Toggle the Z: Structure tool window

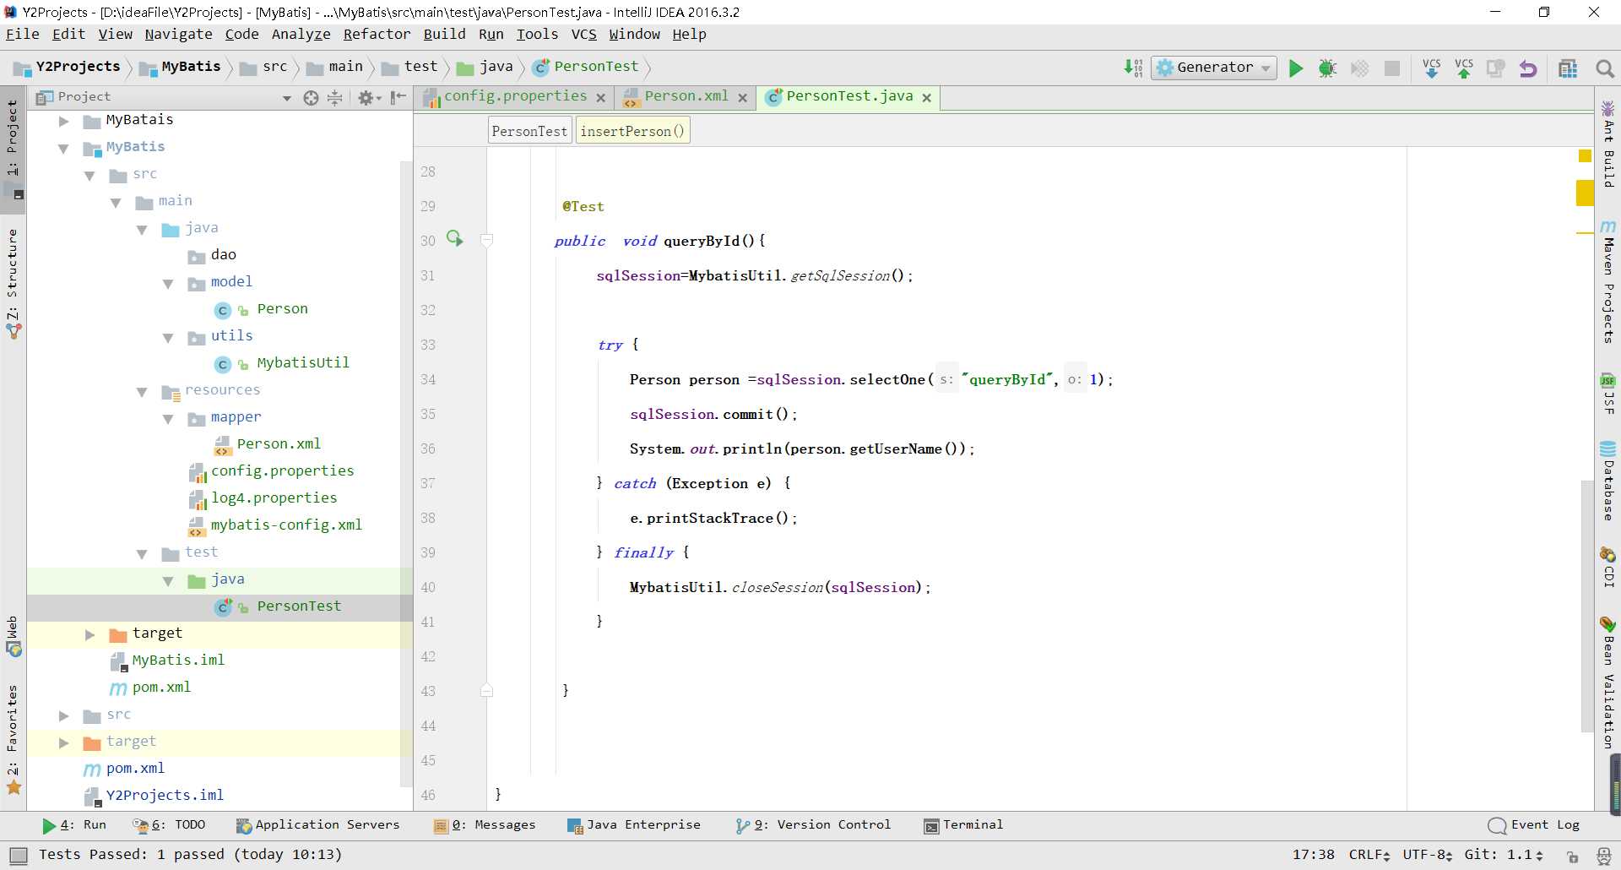click(x=13, y=285)
